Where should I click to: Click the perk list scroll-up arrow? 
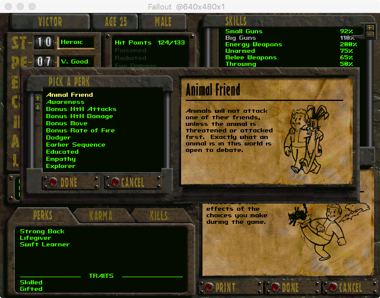(x=37, y=98)
